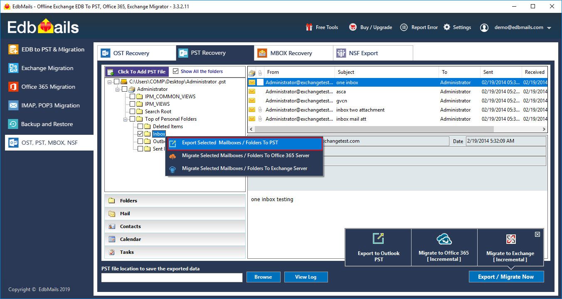The image size is (562, 299).
Task: Close the export options popup with X
Action: coord(537,234)
